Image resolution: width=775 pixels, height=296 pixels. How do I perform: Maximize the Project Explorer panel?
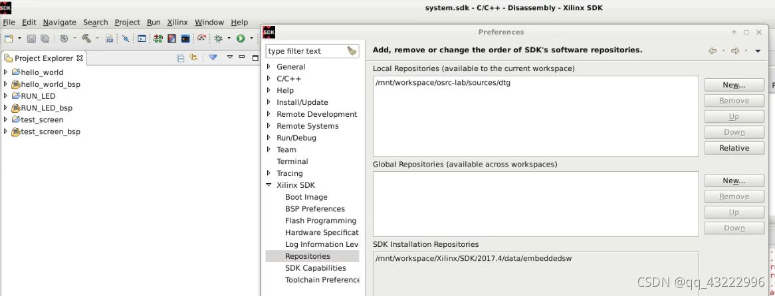pyautogui.click(x=255, y=58)
